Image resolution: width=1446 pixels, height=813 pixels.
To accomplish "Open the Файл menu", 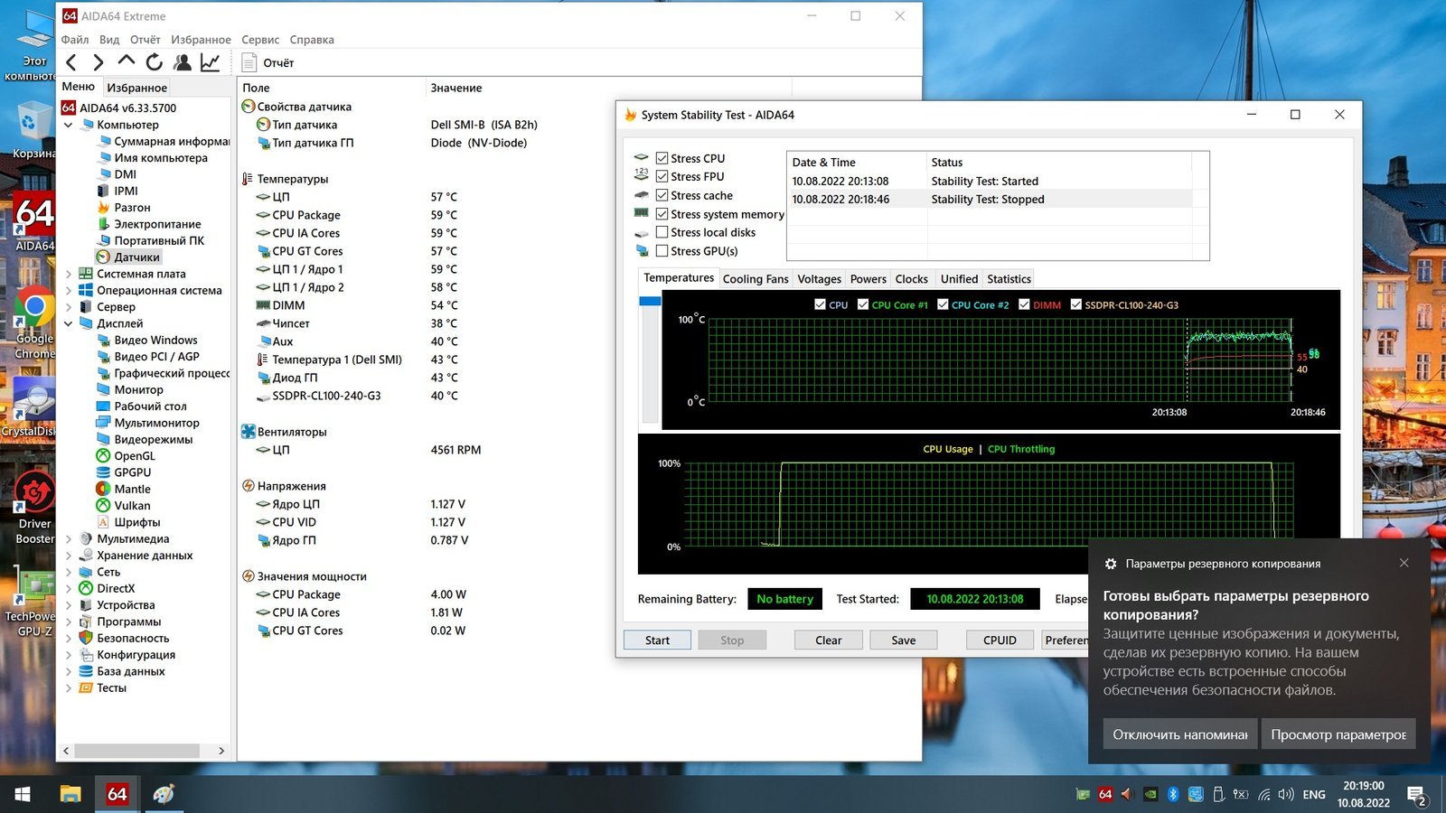I will 75,40.
